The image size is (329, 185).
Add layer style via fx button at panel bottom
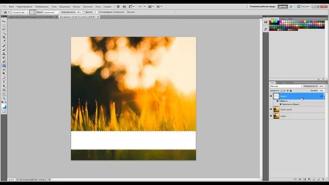pos(300,179)
